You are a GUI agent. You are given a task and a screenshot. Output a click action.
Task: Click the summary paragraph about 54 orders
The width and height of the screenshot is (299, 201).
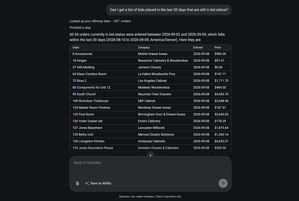(147, 37)
